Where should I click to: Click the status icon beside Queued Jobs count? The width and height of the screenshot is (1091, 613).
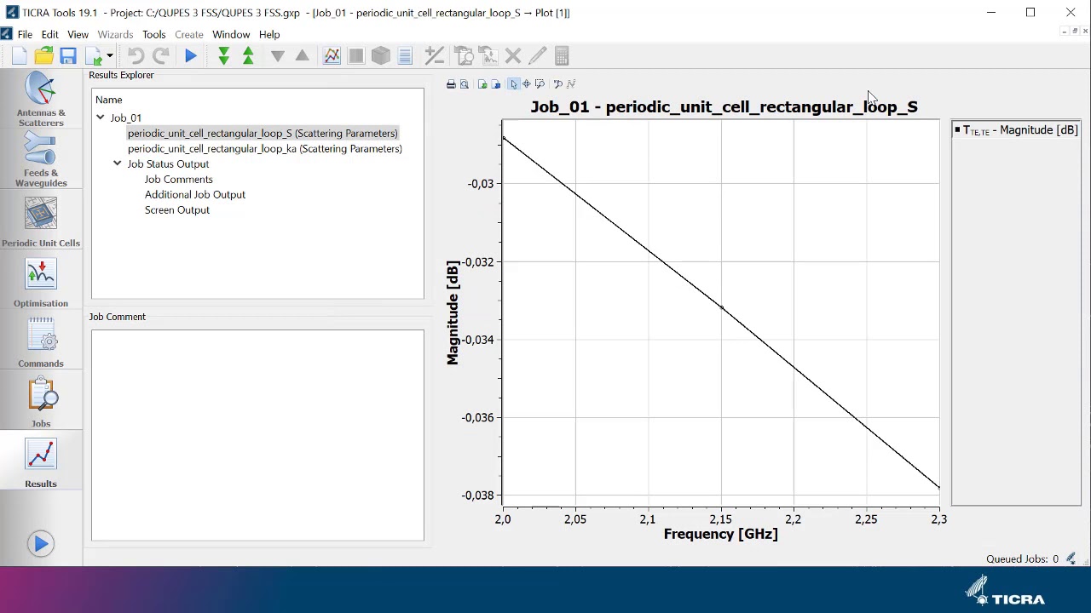click(x=1071, y=559)
